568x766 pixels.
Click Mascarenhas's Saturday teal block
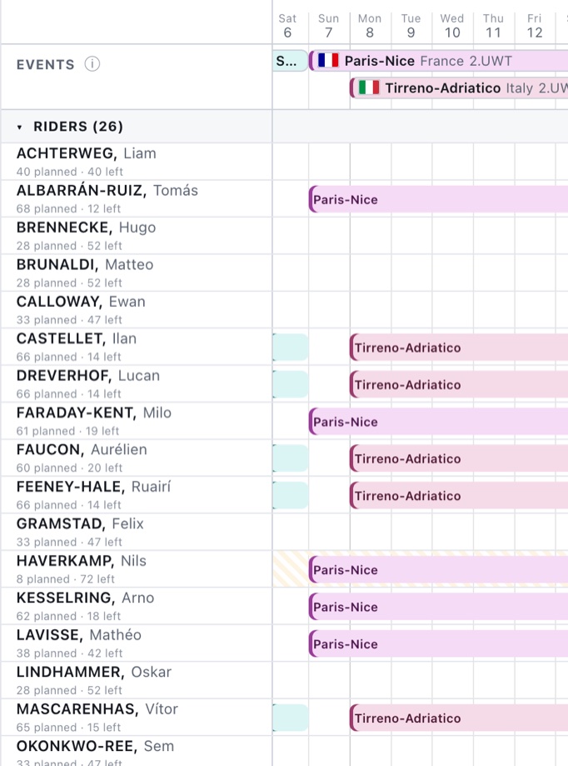click(x=291, y=718)
